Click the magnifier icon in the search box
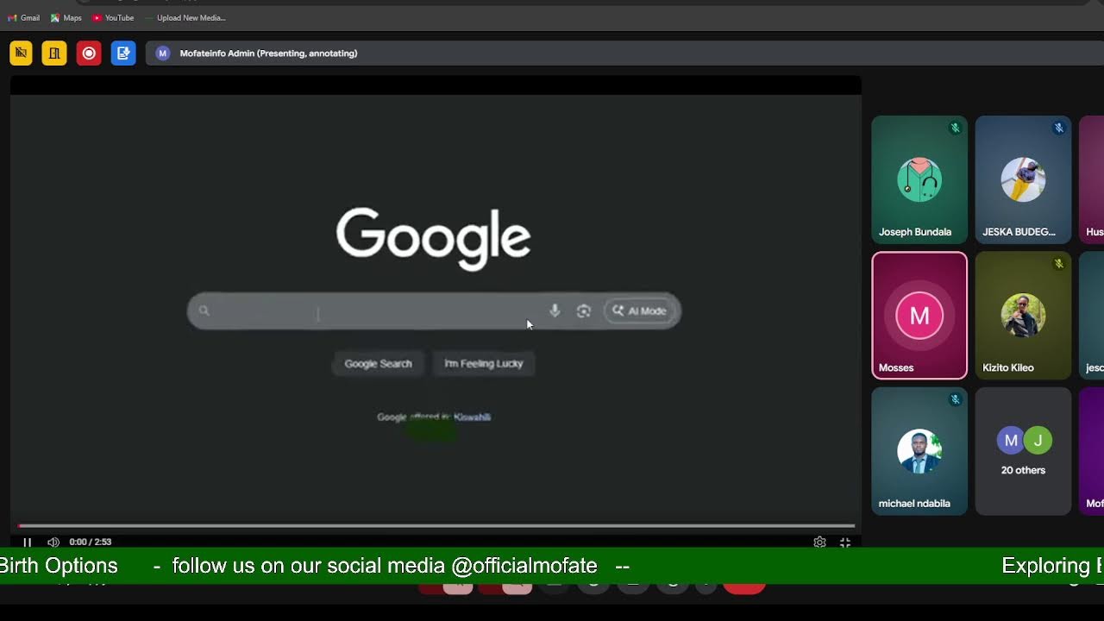This screenshot has height=621, width=1104. (x=204, y=310)
